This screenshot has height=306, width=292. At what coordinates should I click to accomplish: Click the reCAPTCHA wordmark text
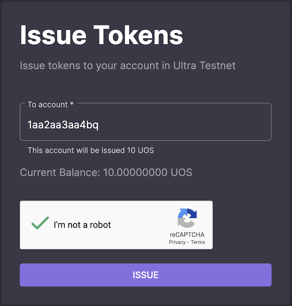(x=187, y=234)
